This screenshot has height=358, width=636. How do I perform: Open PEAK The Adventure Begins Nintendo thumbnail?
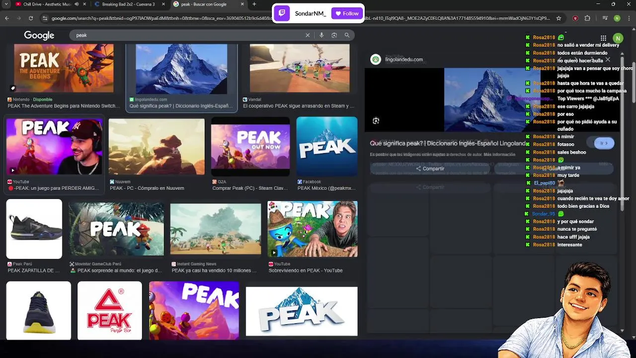click(64, 68)
